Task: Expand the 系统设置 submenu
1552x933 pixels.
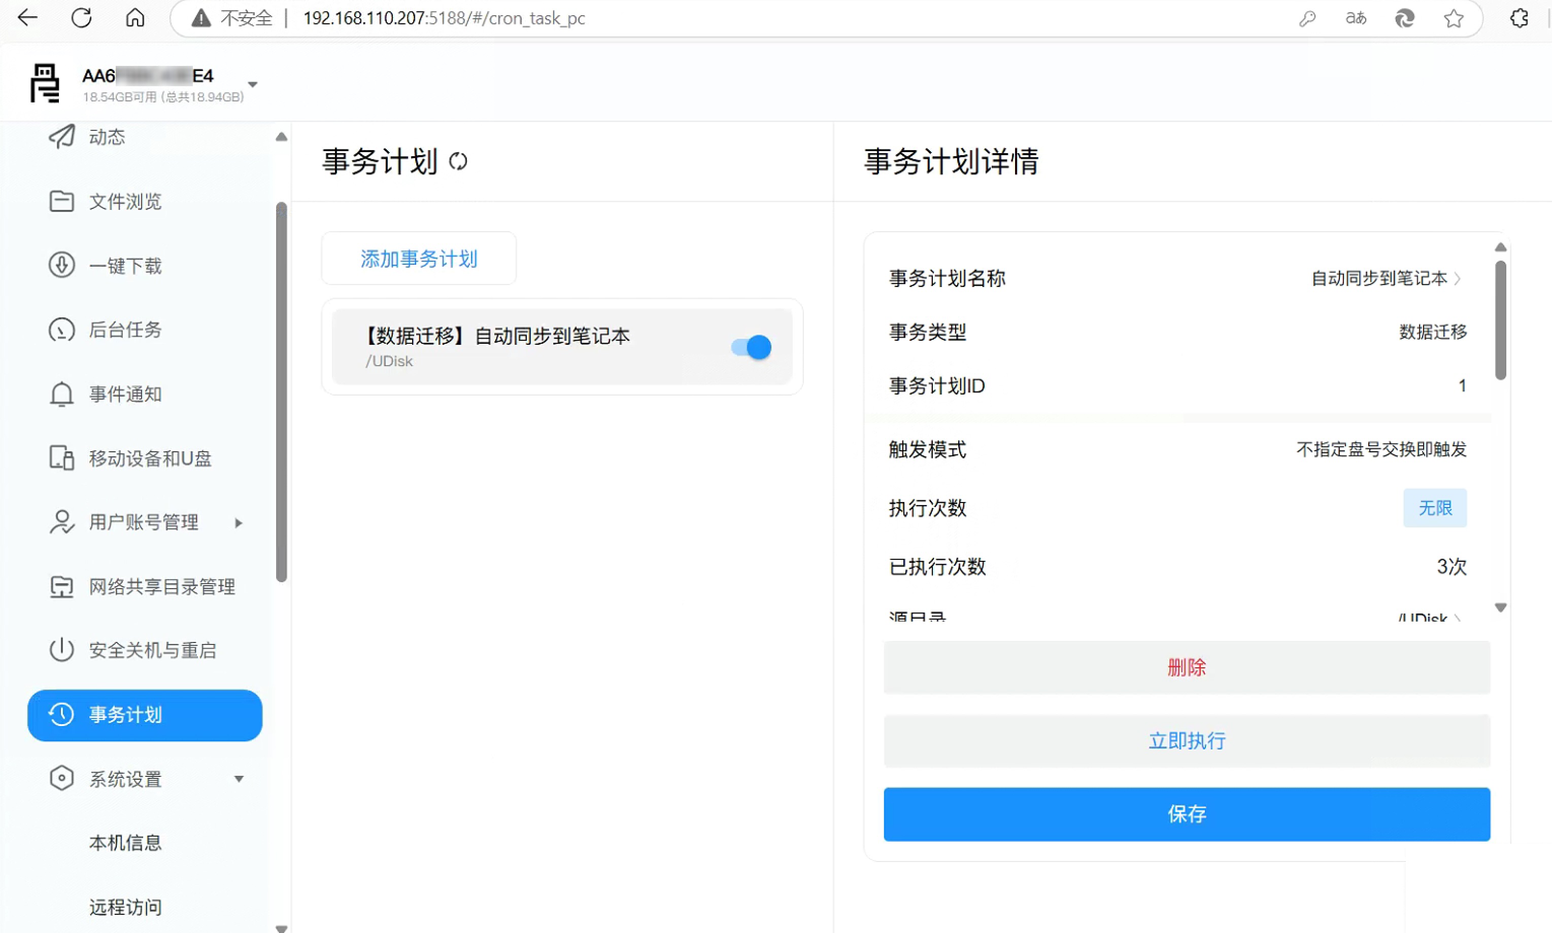Action: coord(239,778)
